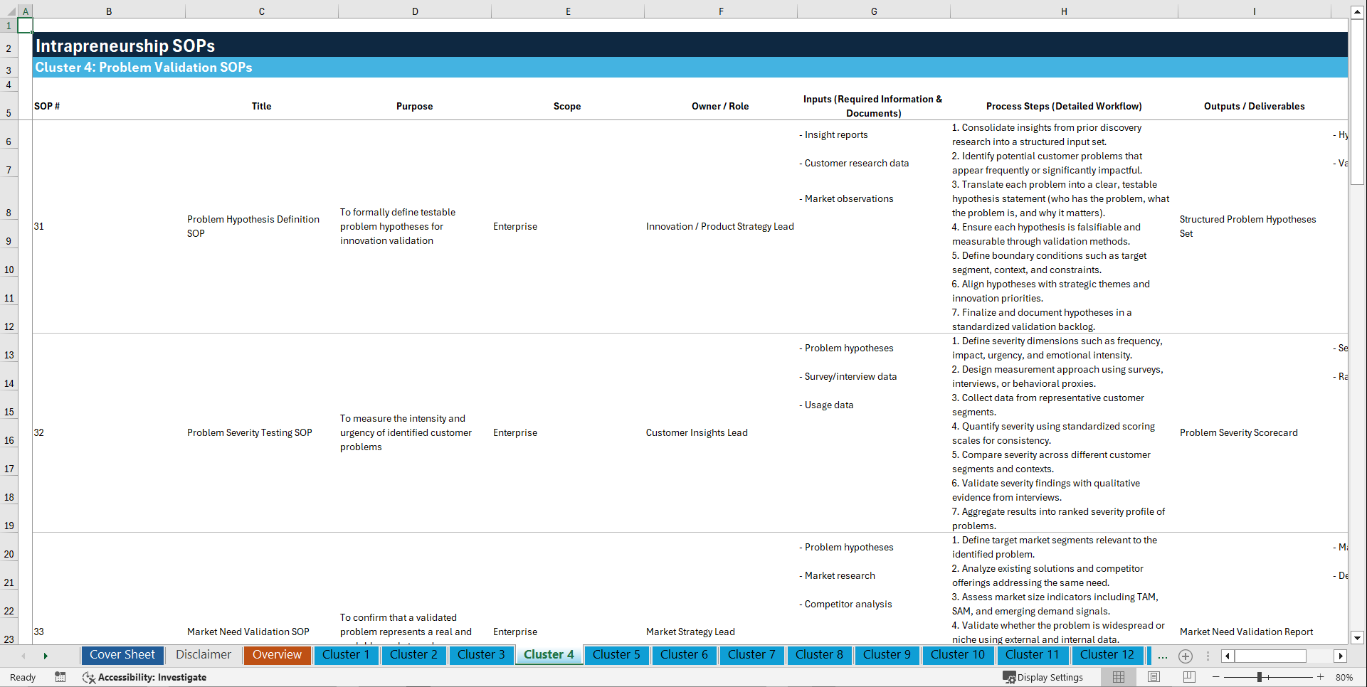Activate the Normal view icon
The width and height of the screenshot is (1367, 687).
click(x=1117, y=677)
